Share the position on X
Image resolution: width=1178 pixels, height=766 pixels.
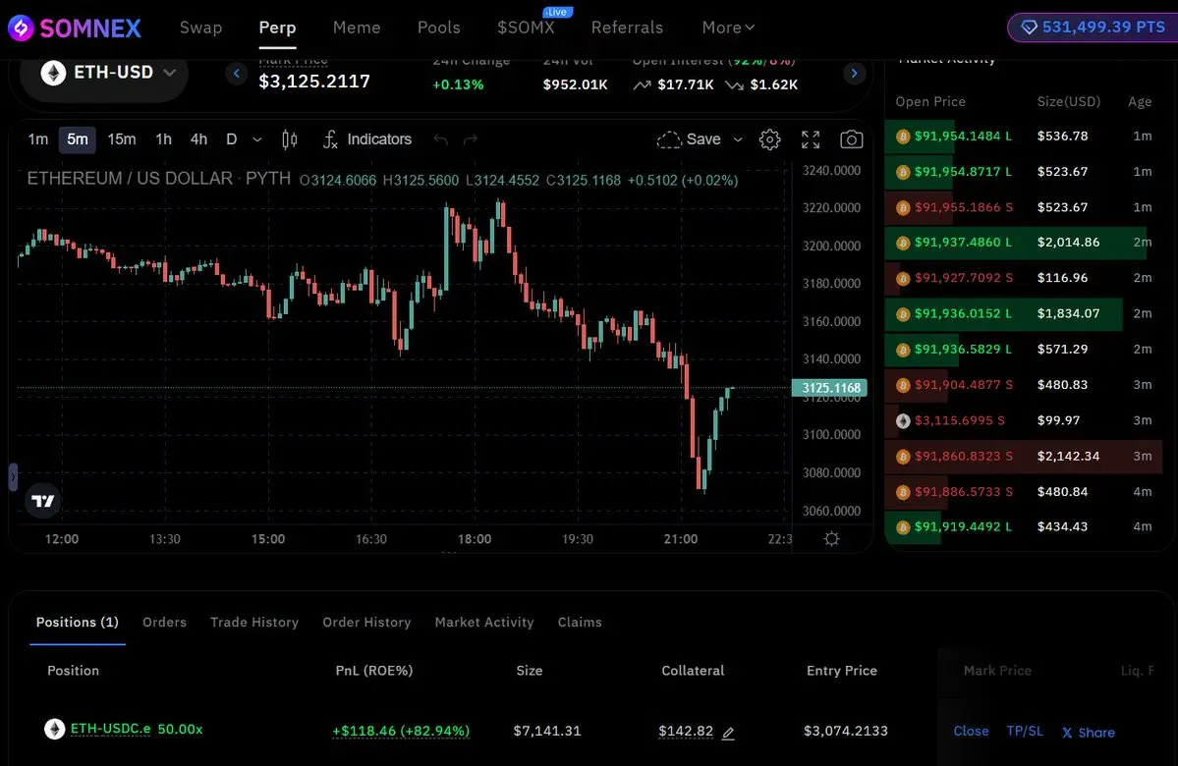click(x=1089, y=733)
